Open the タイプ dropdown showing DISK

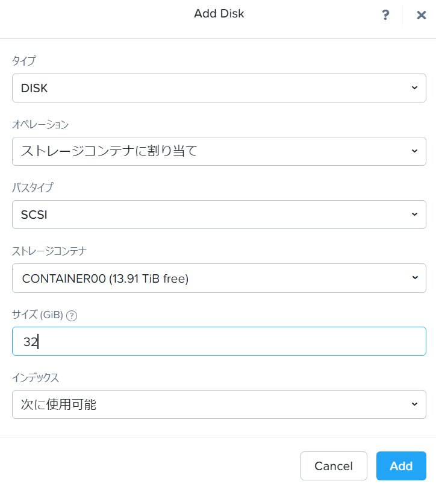click(217, 87)
